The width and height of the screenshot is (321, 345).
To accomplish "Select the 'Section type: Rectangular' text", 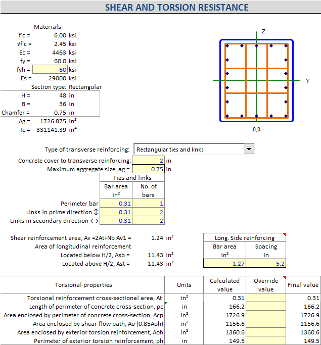I will 67,87.
